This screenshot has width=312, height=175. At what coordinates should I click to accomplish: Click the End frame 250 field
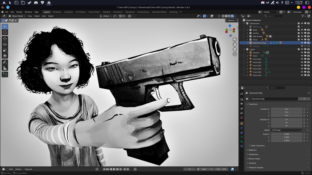(221, 169)
